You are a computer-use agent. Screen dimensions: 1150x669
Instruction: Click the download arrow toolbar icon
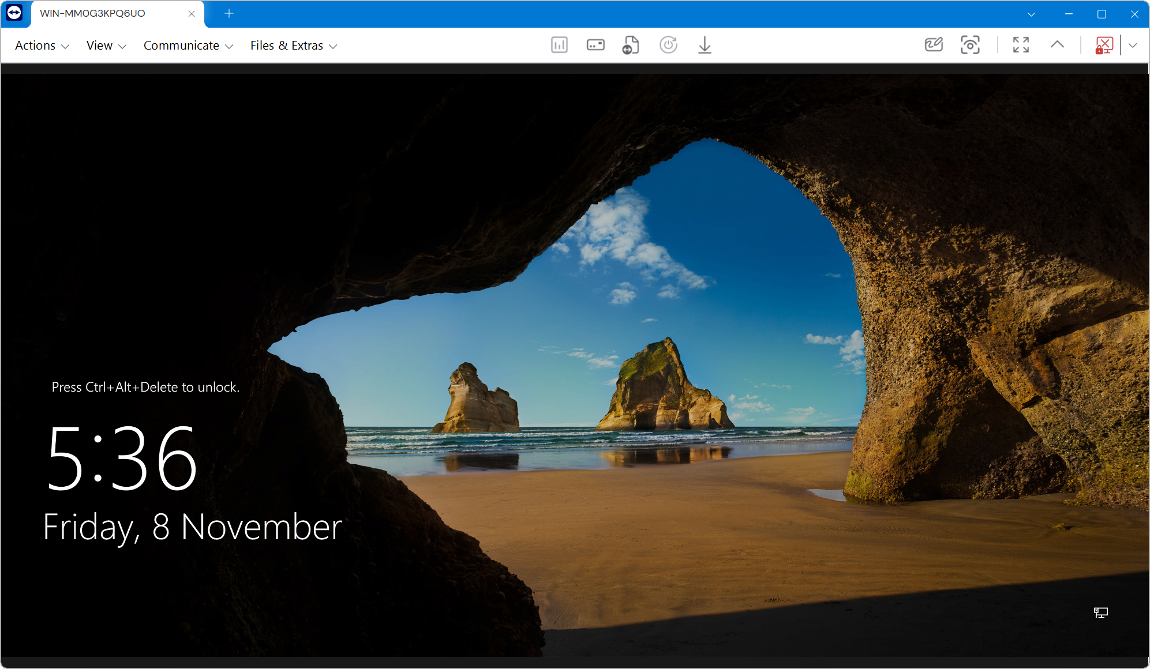coord(705,45)
